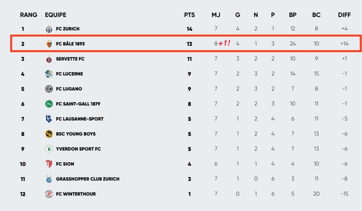Click the DIFF column header
362x211 pixels.
point(344,15)
